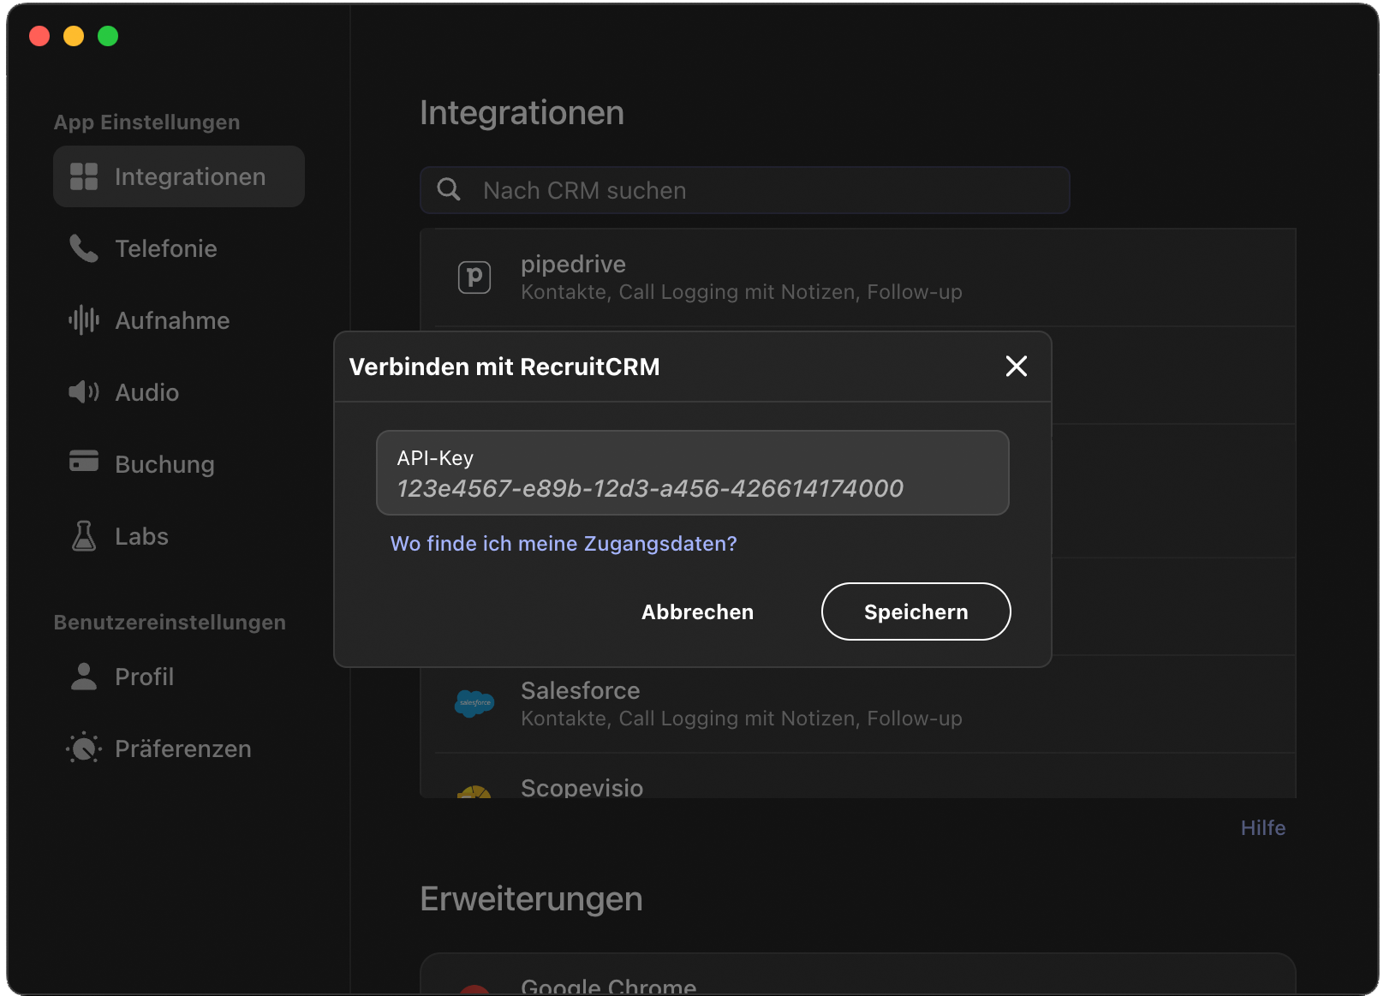Click the red macOS close window button
The width and height of the screenshot is (1384, 996).
tap(39, 36)
